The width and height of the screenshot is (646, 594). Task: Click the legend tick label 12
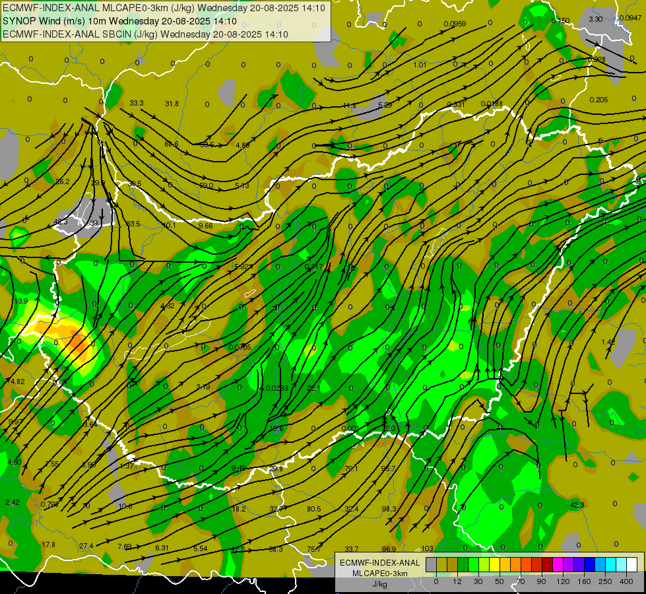[x=457, y=581]
